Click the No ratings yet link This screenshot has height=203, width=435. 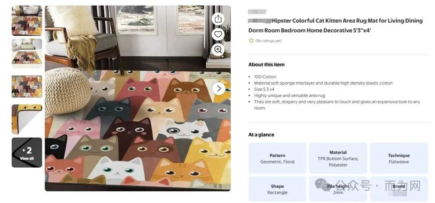tap(268, 41)
